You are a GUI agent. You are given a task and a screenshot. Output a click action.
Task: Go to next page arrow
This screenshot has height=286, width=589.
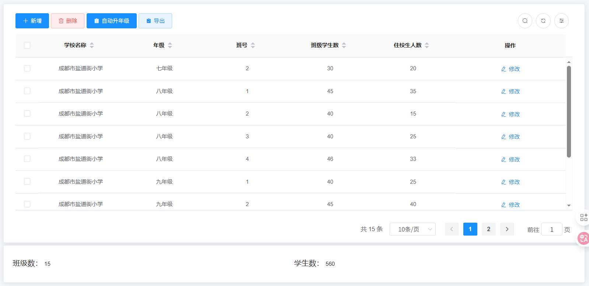pyautogui.click(x=507, y=229)
